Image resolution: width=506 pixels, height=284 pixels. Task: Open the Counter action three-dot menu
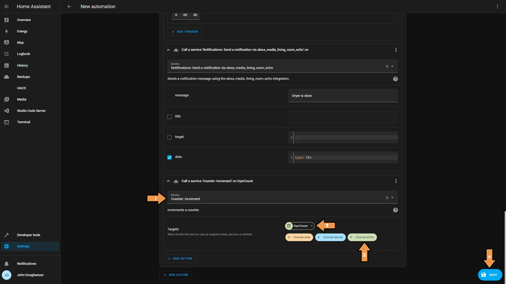(396, 181)
